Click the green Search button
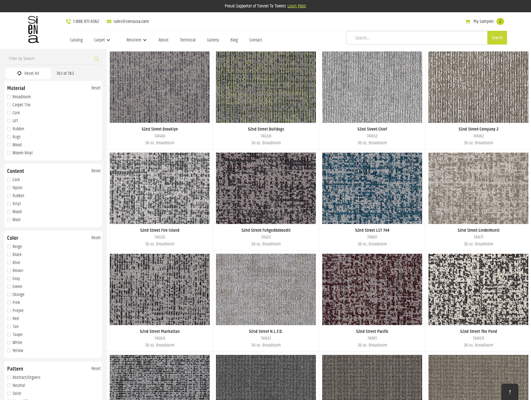 tap(497, 37)
